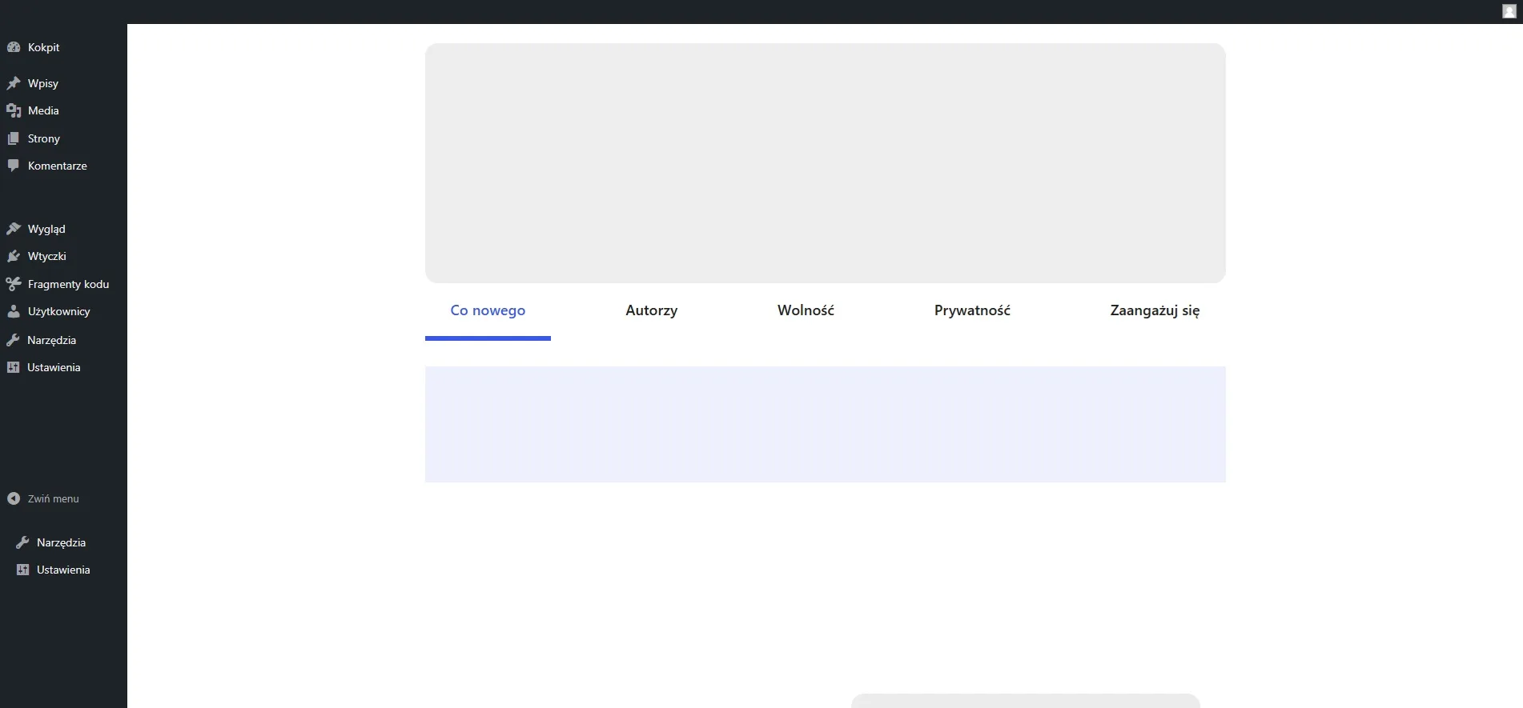Click the Komentarze speech bubble icon
The image size is (1523, 708).
14,166
